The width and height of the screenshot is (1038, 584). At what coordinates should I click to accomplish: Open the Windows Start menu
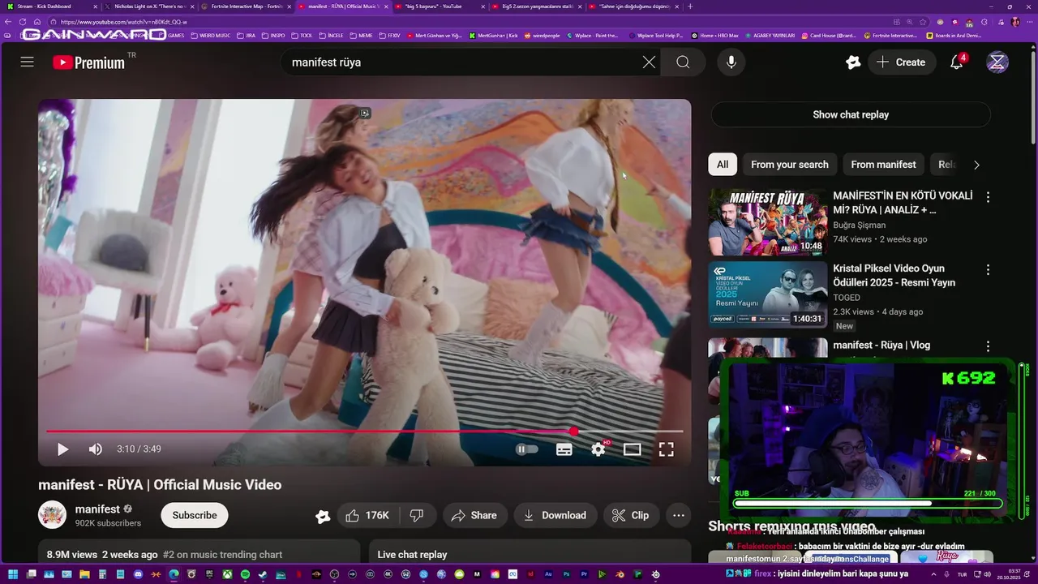click(13, 574)
